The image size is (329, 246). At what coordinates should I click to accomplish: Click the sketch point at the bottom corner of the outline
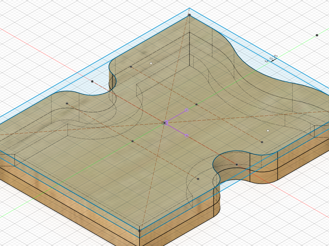tap(139, 231)
